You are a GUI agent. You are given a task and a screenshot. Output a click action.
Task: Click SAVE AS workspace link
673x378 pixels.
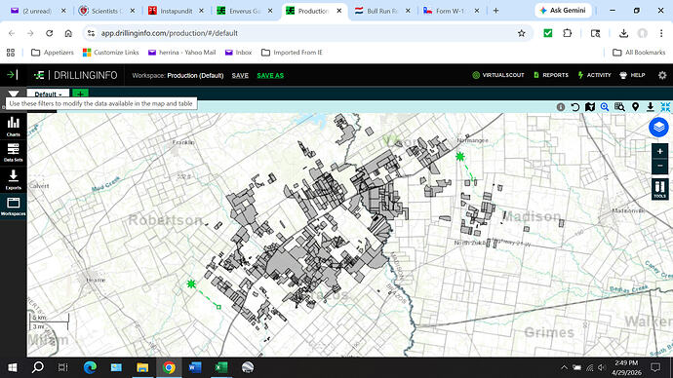[270, 75]
